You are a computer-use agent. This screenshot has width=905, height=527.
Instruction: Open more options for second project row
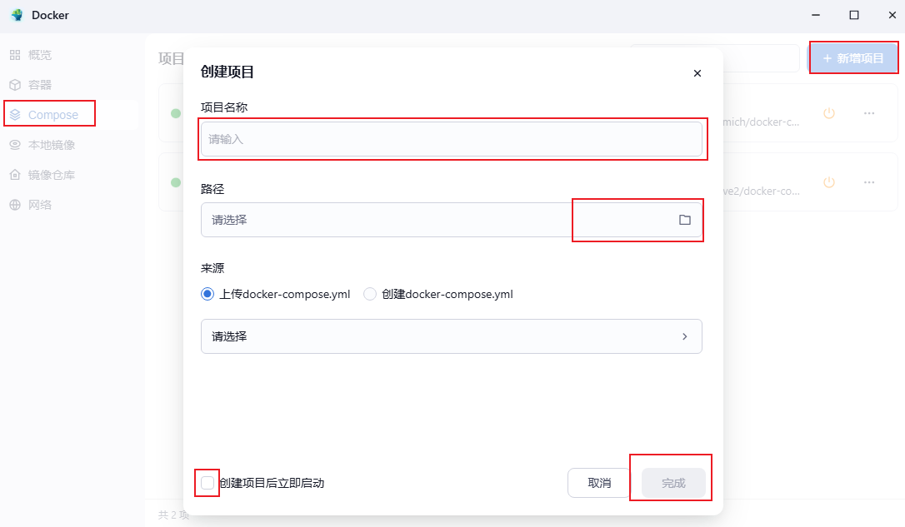tap(869, 182)
